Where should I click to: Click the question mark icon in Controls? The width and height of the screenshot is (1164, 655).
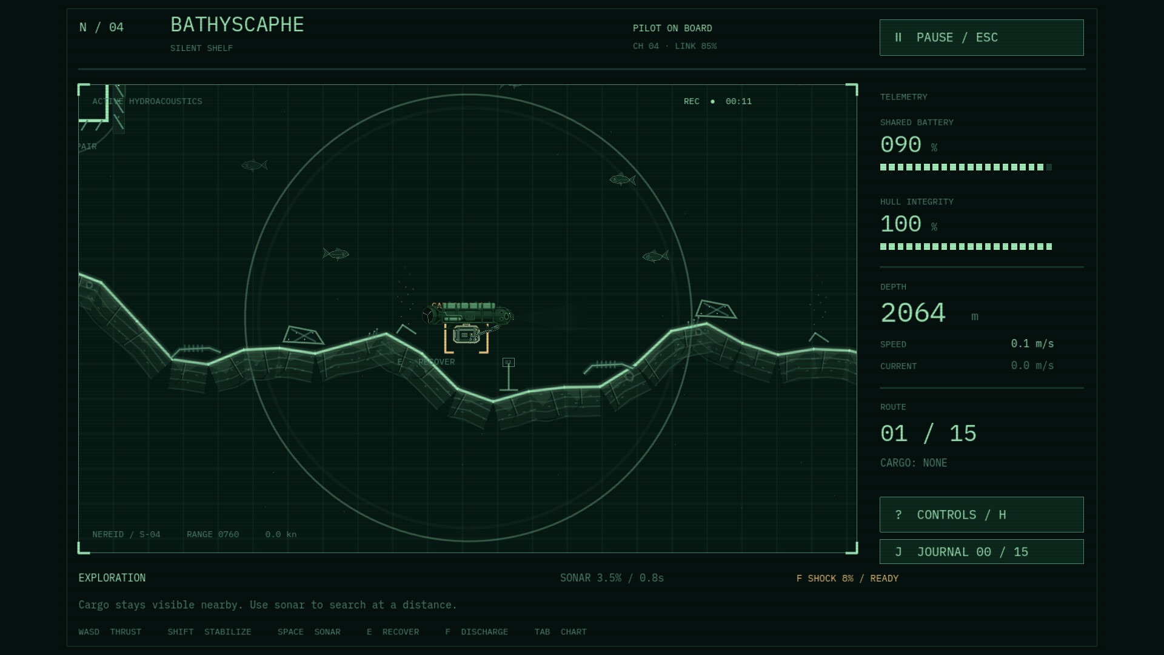pos(898,515)
